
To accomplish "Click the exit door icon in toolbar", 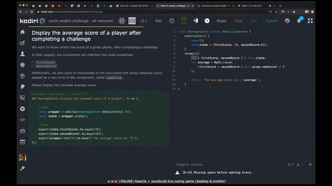I will click(196, 21).
